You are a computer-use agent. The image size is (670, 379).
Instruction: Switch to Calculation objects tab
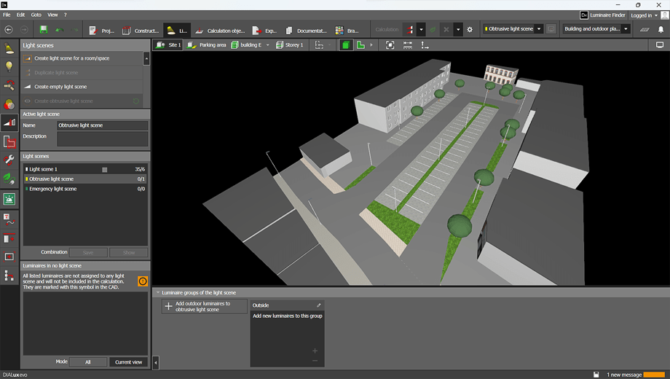tap(220, 31)
